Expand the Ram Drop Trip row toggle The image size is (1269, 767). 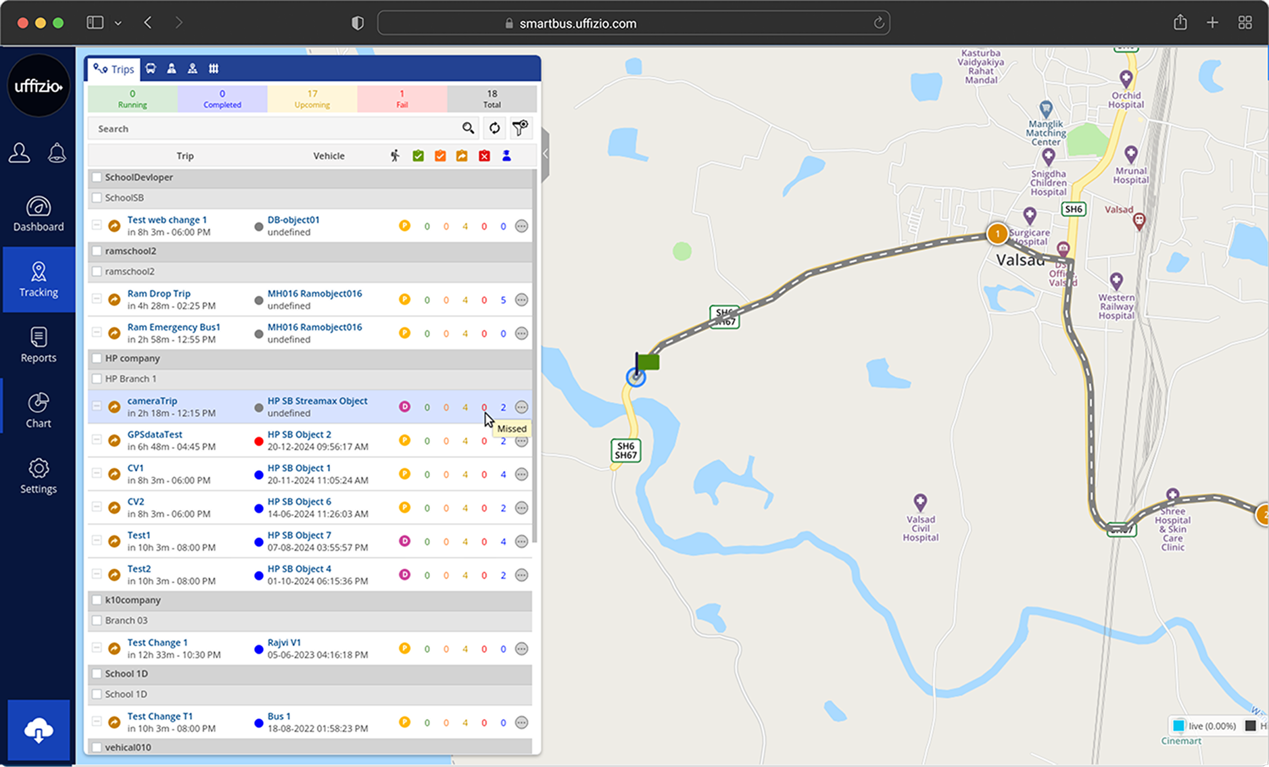pyautogui.click(x=96, y=299)
